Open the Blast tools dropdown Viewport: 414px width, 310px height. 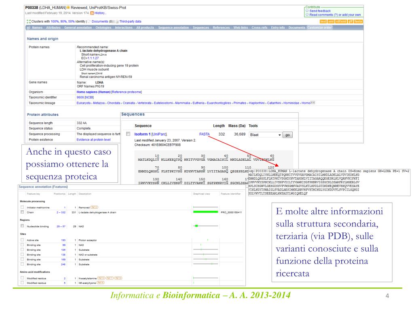(x=265, y=135)
